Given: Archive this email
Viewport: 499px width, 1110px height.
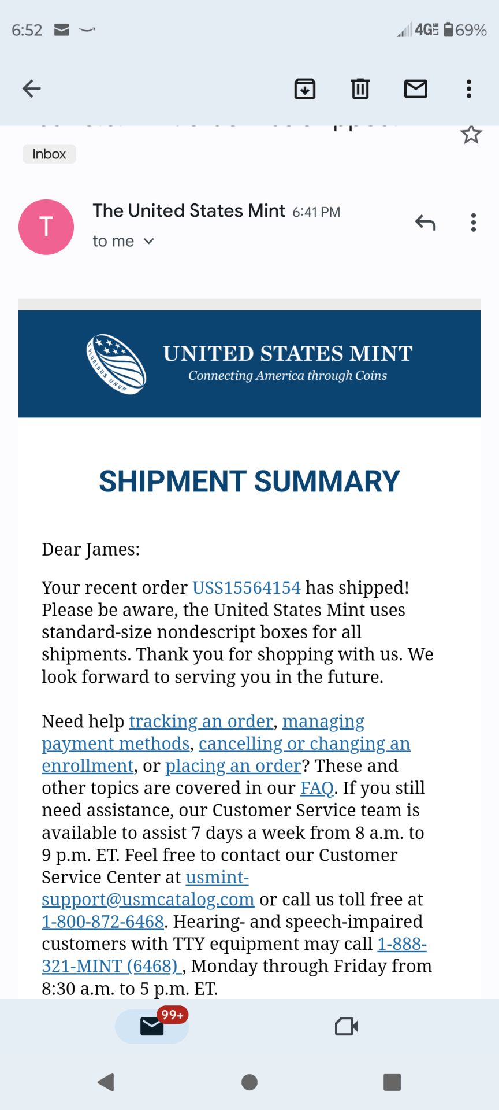Looking at the screenshot, I should 305,88.
